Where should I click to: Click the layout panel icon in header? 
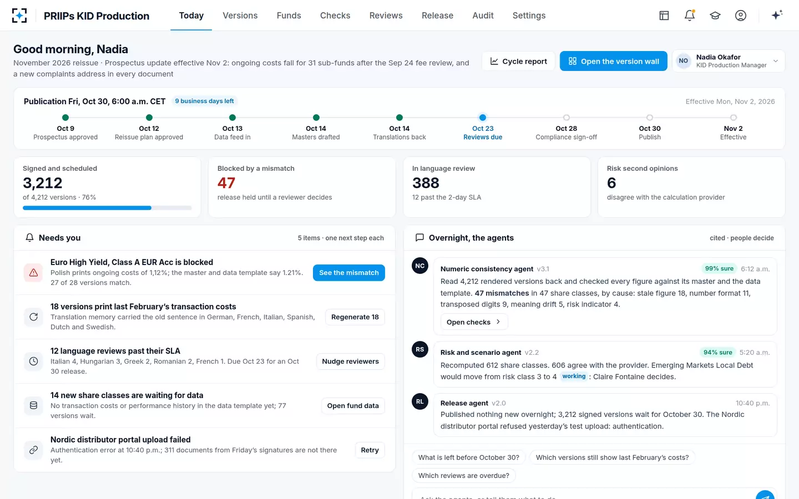[664, 16]
